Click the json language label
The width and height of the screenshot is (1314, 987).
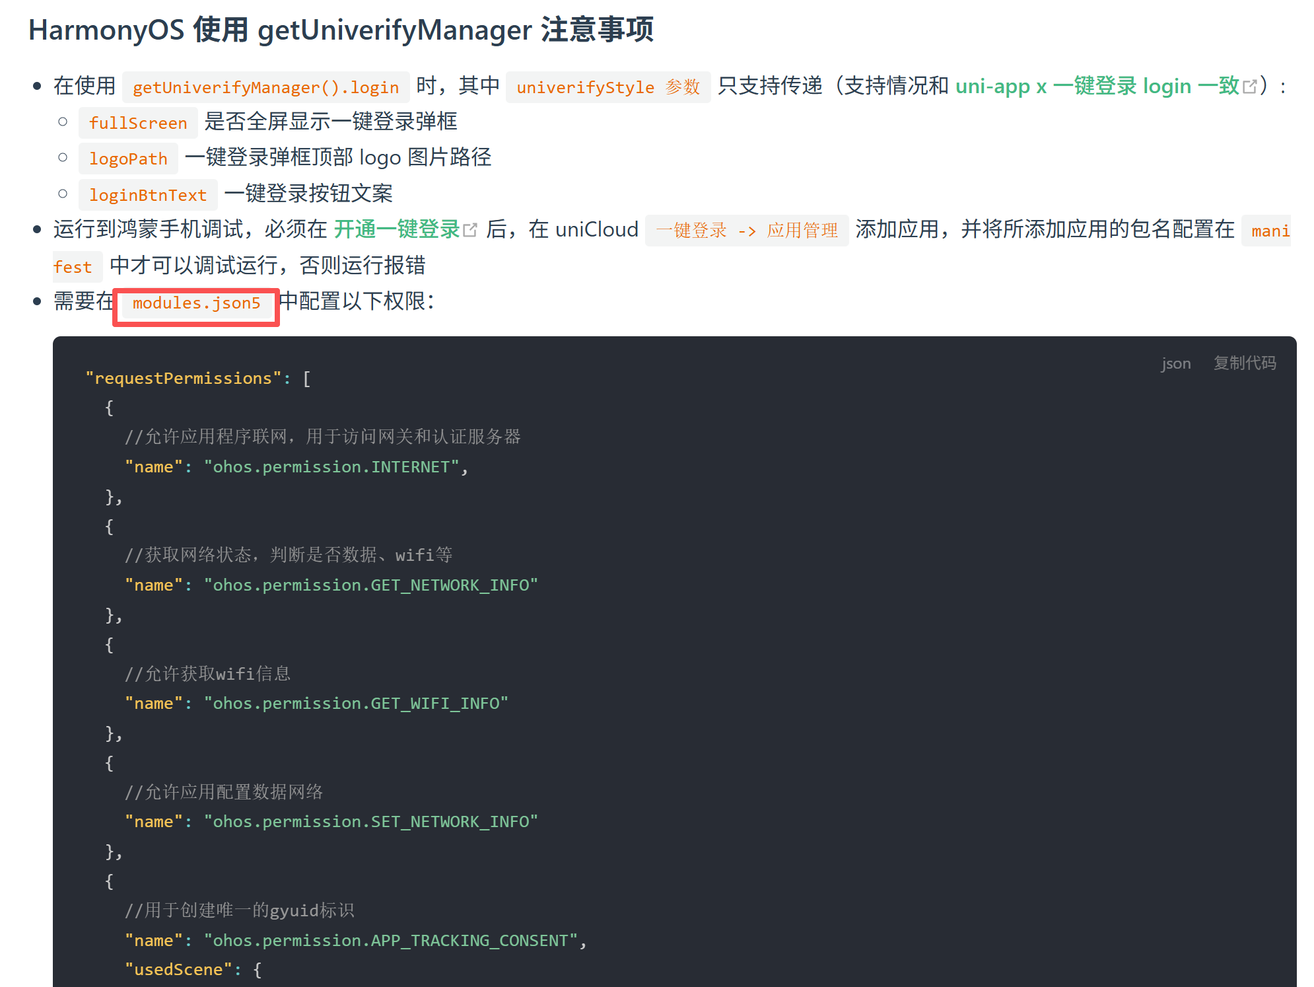click(1176, 363)
